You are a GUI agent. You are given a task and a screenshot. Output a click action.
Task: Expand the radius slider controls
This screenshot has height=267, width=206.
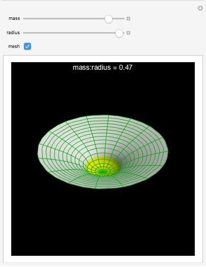click(128, 33)
